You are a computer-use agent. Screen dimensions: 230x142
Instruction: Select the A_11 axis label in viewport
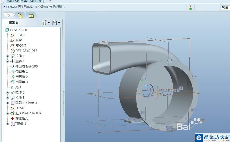click(x=194, y=109)
